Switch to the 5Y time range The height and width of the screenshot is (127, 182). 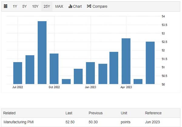tap(25, 6)
